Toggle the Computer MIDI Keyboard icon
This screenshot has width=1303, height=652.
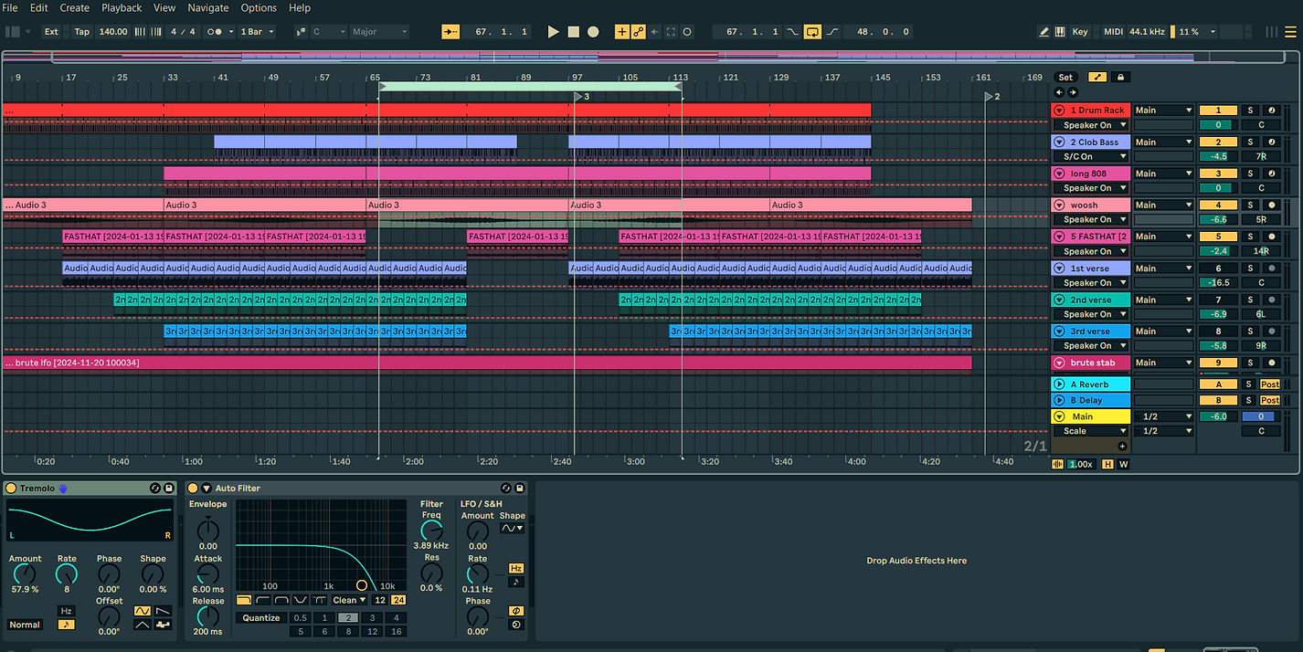click(x=1060, y=32)
